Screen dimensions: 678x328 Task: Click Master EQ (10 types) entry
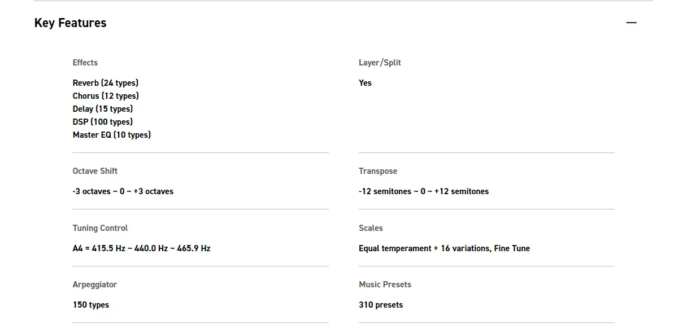pyautogui.click(x=112, y=135)
